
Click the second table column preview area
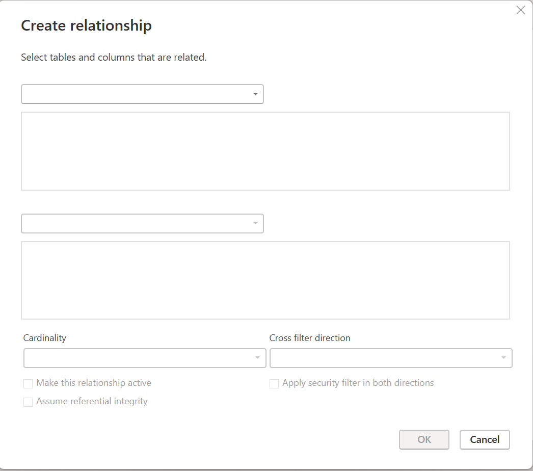pos(265,280)
